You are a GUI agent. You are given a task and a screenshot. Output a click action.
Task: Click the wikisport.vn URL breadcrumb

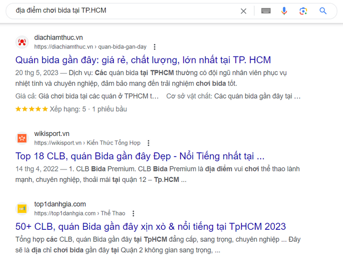pos(87,143)
